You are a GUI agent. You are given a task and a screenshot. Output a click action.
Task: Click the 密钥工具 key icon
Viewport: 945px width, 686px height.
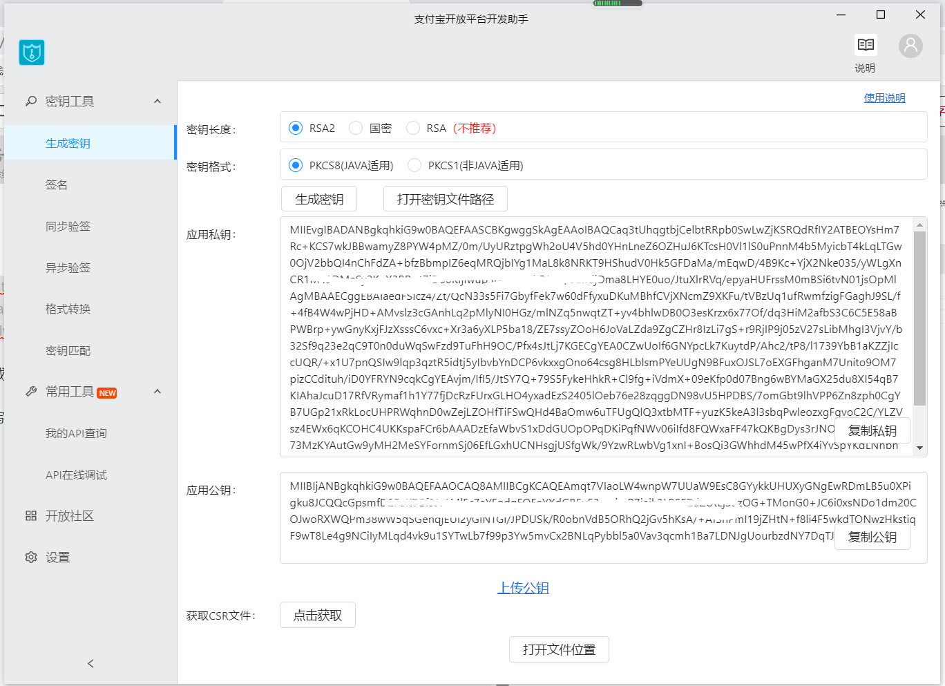(31, 102)
